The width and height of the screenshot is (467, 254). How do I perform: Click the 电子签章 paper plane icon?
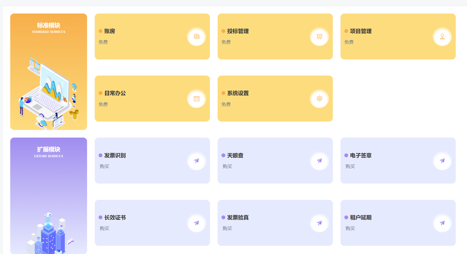(x=442, y=161)
